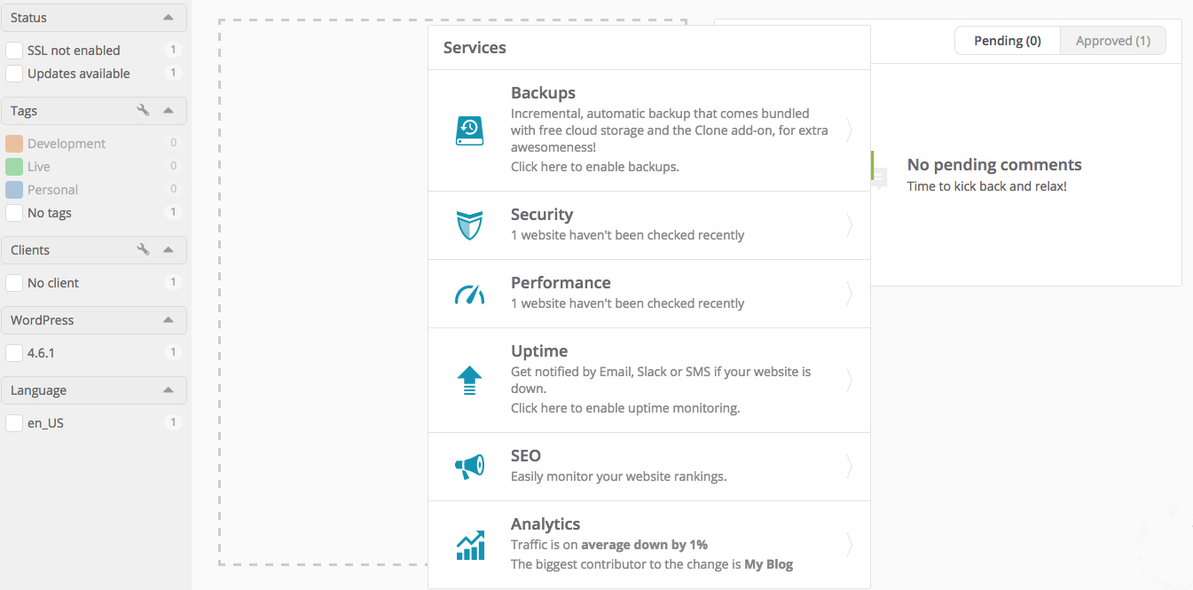Enable the SSL not enabled filter
The image size is (1193, 590).
click(14, 51)
